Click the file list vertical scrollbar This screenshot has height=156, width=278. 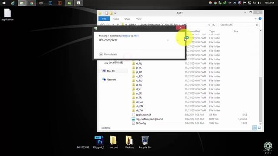[x=260, y=99]
